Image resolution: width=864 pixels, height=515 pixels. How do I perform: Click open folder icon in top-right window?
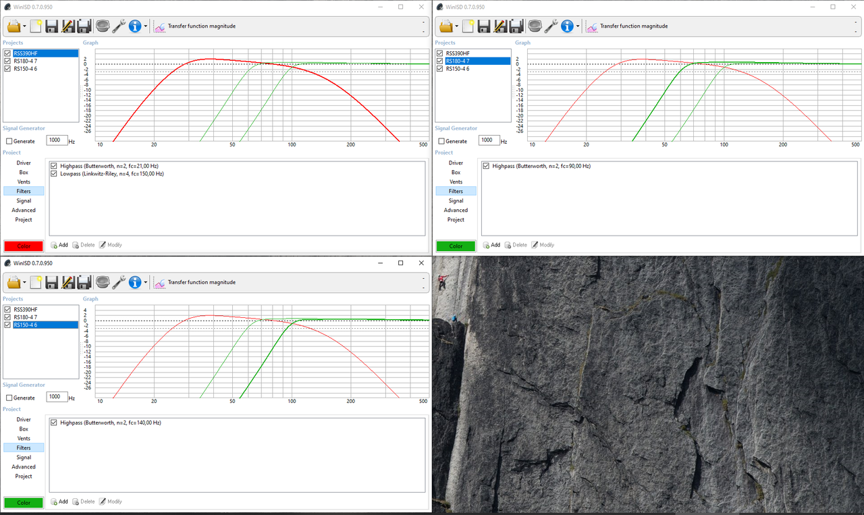click(x=446, y=26)
